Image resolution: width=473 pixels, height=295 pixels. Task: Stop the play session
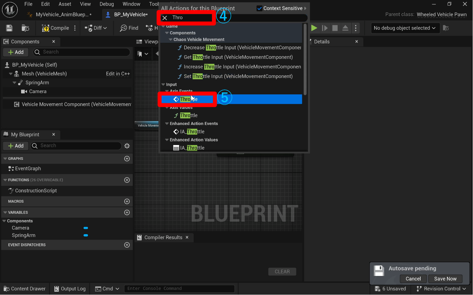[335, 28]
